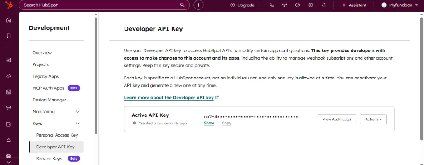This screenshot has height=165, width=424.
Task: Open the wallet-shaped sidebar icon
Action: [9, 124]
